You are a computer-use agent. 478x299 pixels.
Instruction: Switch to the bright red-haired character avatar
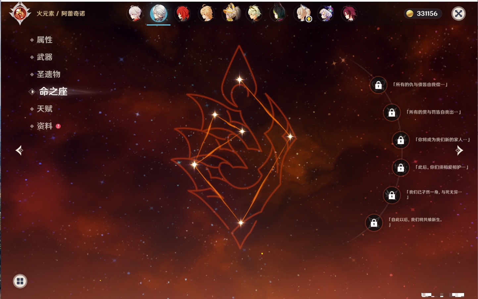click(182, 14)
